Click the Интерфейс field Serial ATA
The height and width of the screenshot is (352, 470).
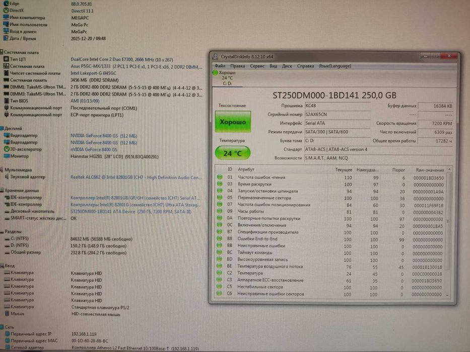(x=338, y=123)
